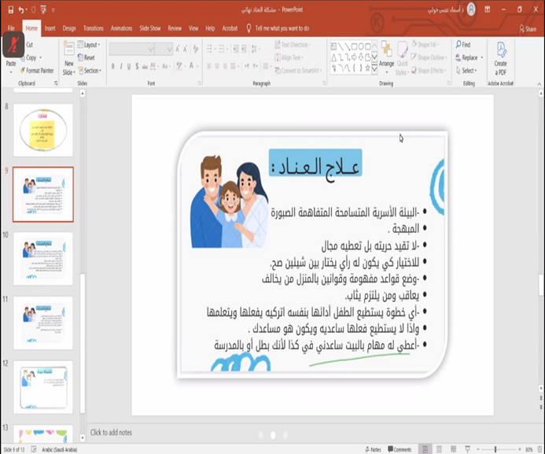Image resolution: width=545 pixels, height=454 pixels.
Task: Click the Save icon in quick access toolbar
Action: point(10,9)
